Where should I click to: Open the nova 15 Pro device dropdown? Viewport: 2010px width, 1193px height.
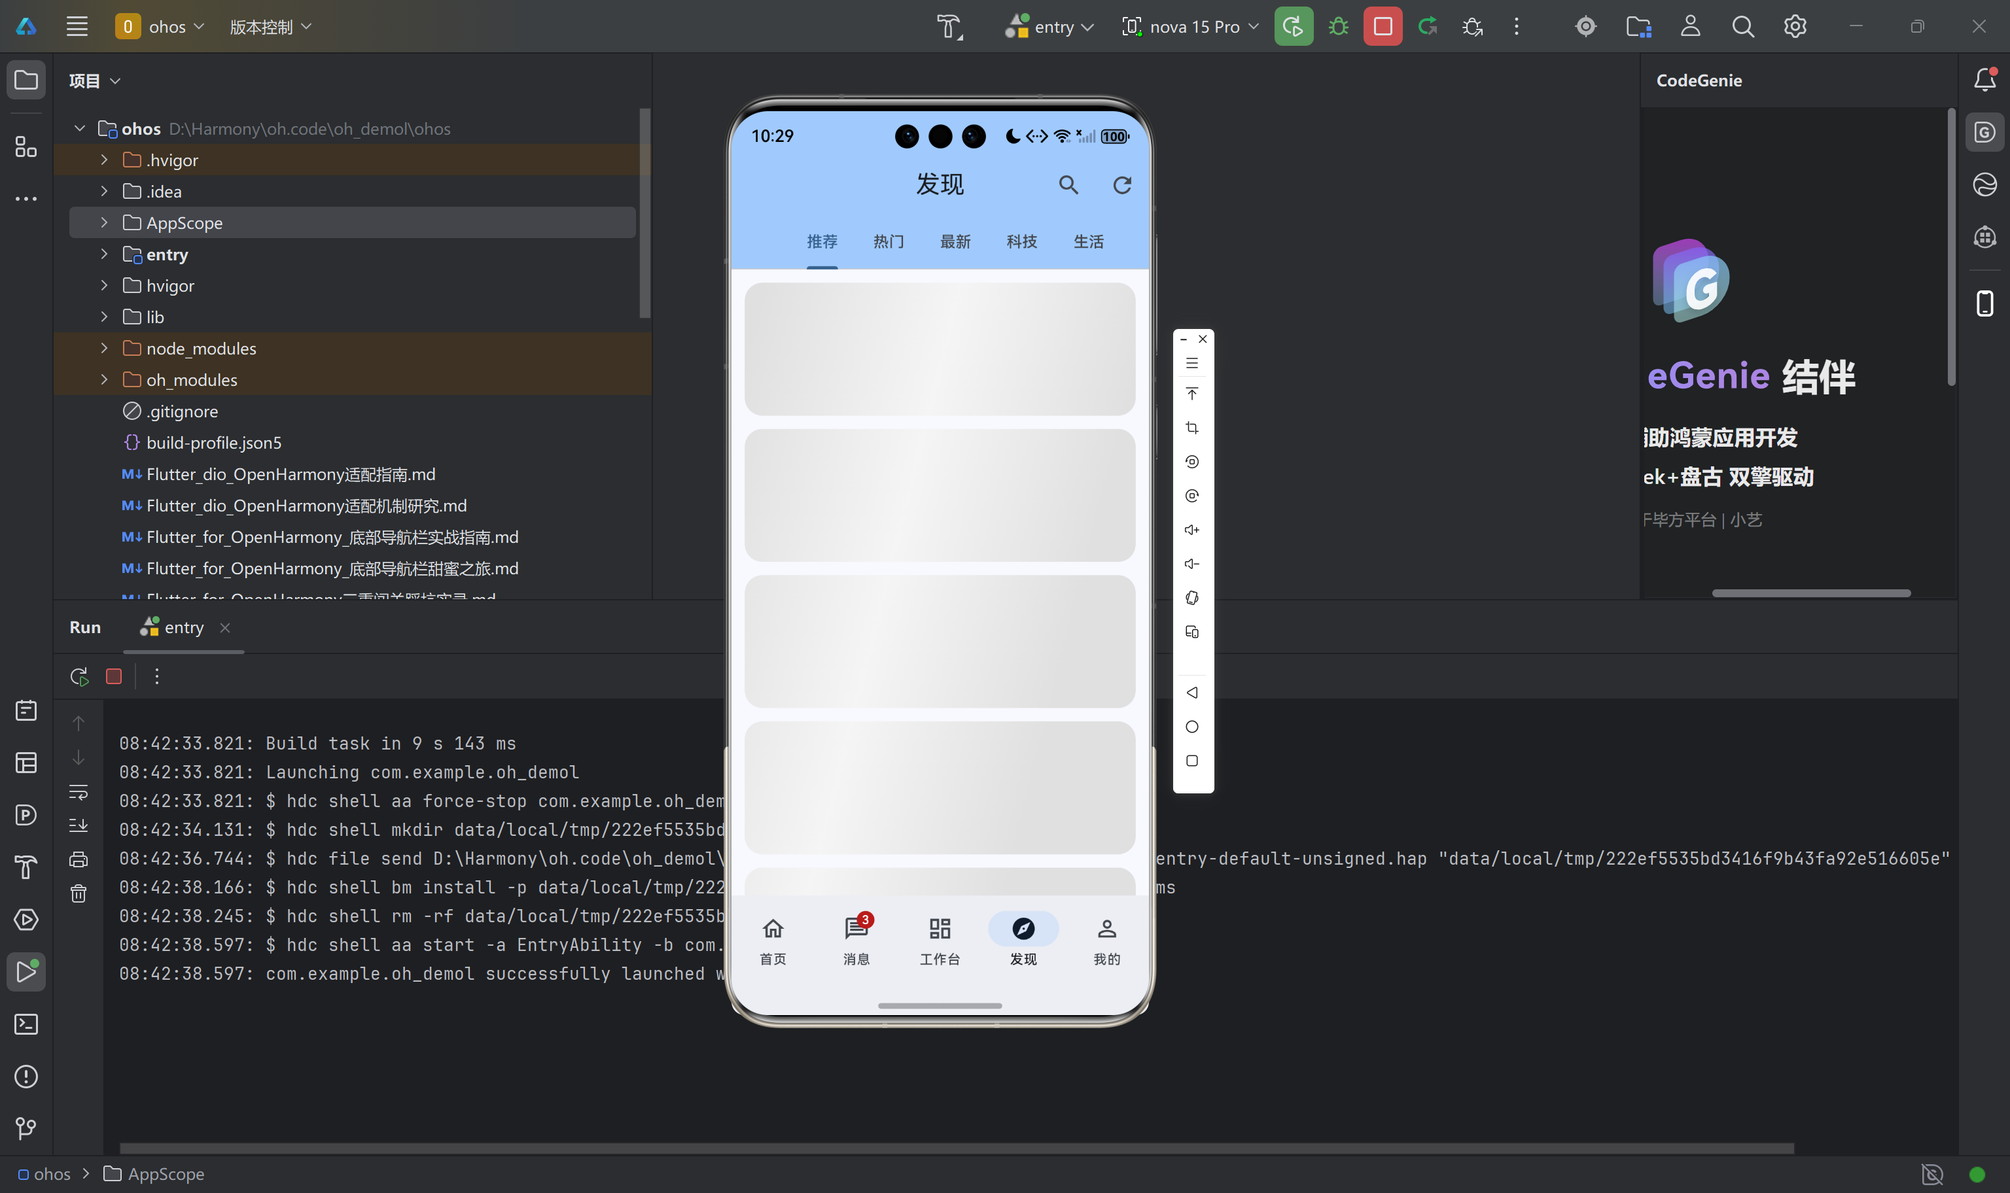[1190, 27]
